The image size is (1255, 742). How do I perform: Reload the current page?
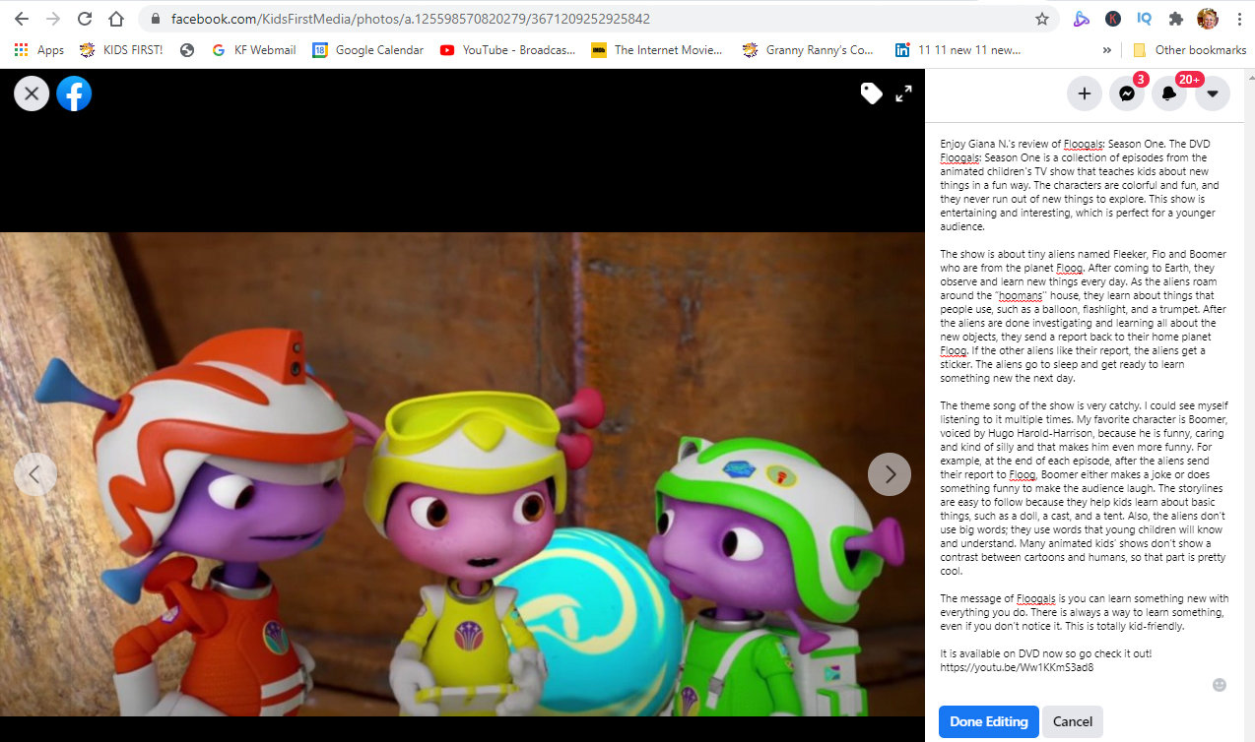tap(85, 19)
